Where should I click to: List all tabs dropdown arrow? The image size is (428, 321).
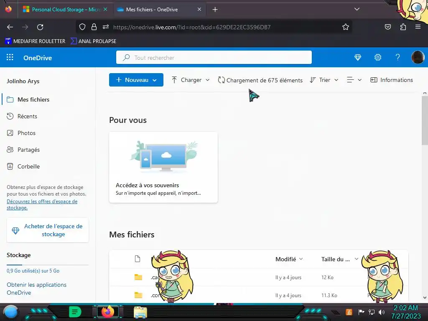pos(357,9)
